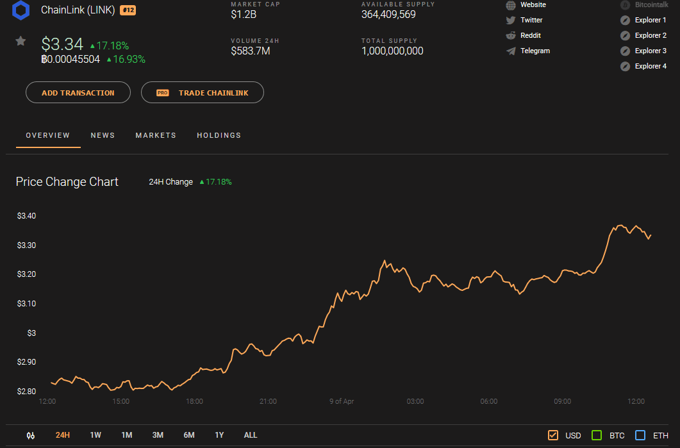Click the $3.34 price value
This screenshot has height=448, width=680.
(62, 44)
